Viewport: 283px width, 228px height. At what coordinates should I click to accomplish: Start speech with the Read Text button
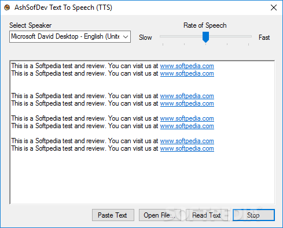point(207,215)
